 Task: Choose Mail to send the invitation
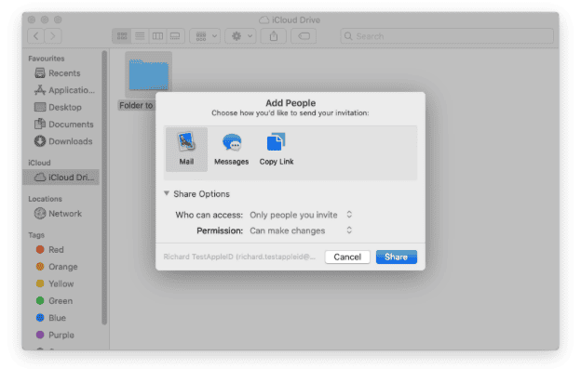(x=186, y=150)
